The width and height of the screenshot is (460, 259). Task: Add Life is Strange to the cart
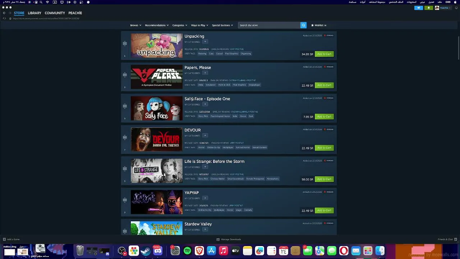324,179
